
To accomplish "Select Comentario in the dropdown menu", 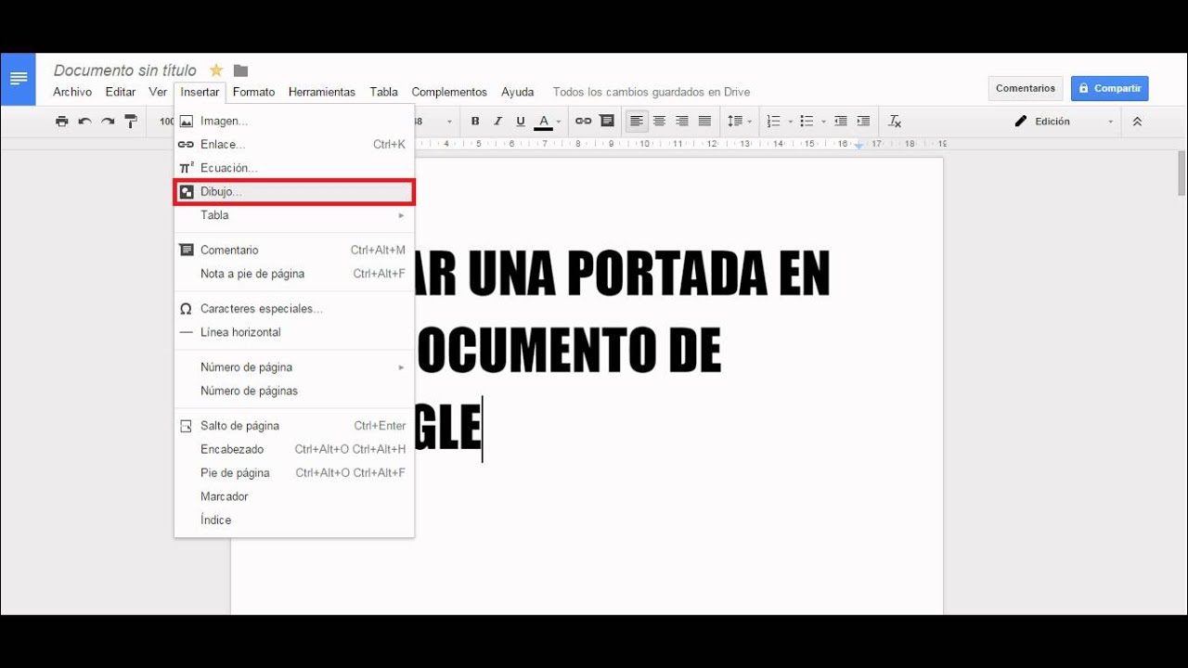I will click(294, 250).
